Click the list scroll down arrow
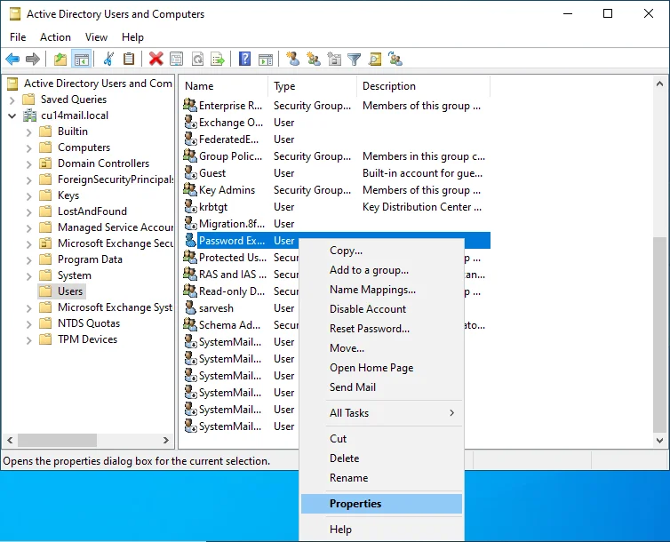The image size is (670, 542). point(659,440)
